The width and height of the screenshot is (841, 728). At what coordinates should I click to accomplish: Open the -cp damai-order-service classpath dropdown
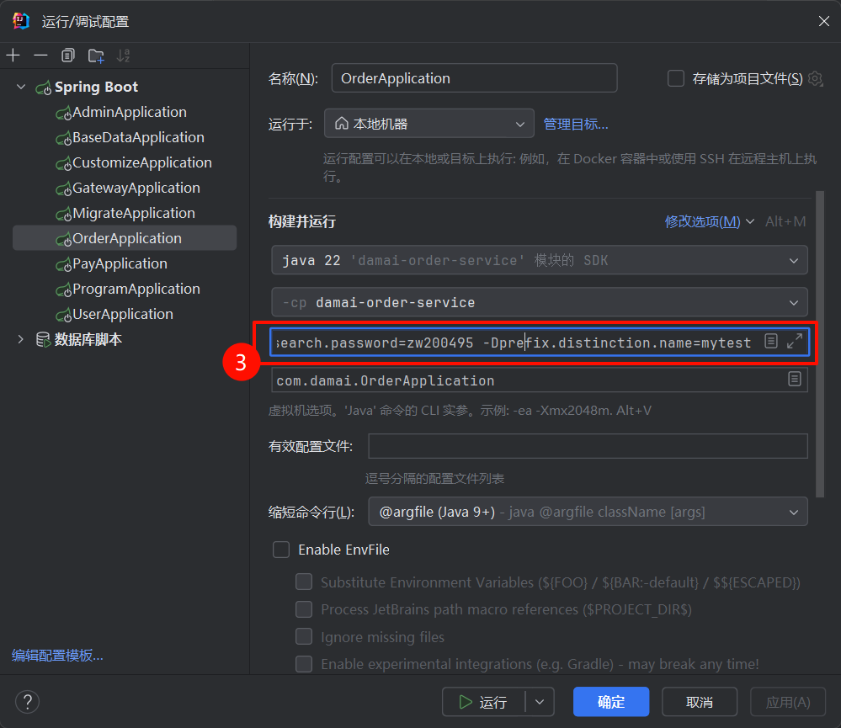(x=540, y=302)
